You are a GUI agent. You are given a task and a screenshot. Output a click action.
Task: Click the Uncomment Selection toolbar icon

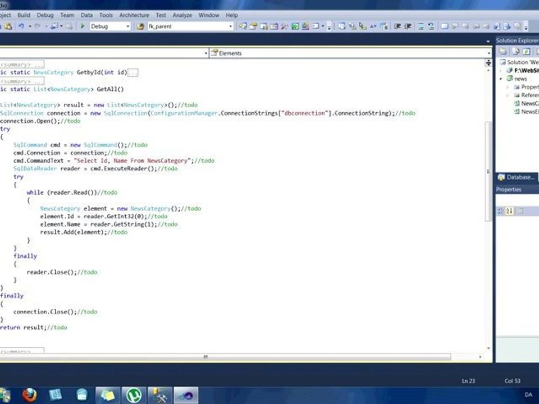431,26
